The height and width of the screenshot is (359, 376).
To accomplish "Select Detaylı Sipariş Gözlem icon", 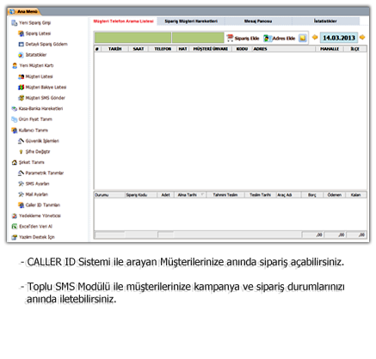I will pos(21,44).
